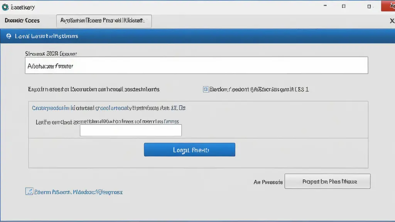The height and width of the screenshot is (222, 395).
Task: Click the teal app icon in title bar
Action: pos(5,7)
